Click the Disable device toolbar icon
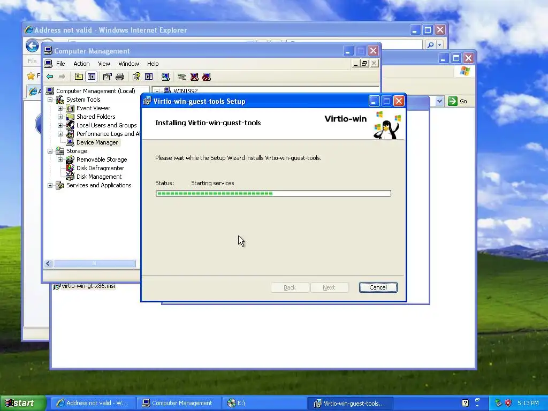Screen dimensions: 548x411 pyautogui.click(x=207, y=77)
